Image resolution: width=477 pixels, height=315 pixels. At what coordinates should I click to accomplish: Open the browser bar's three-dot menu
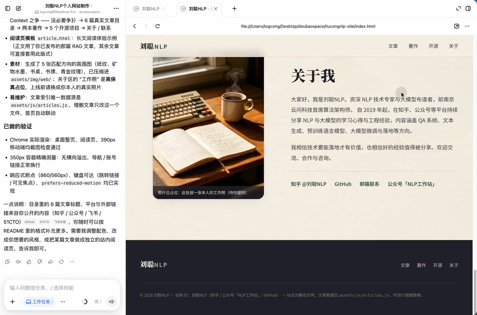(x=467, y=26)
